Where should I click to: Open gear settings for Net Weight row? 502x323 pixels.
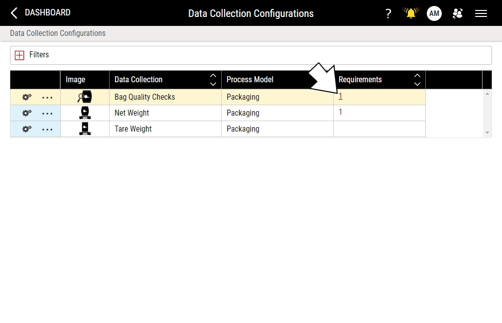coord(26,113)
